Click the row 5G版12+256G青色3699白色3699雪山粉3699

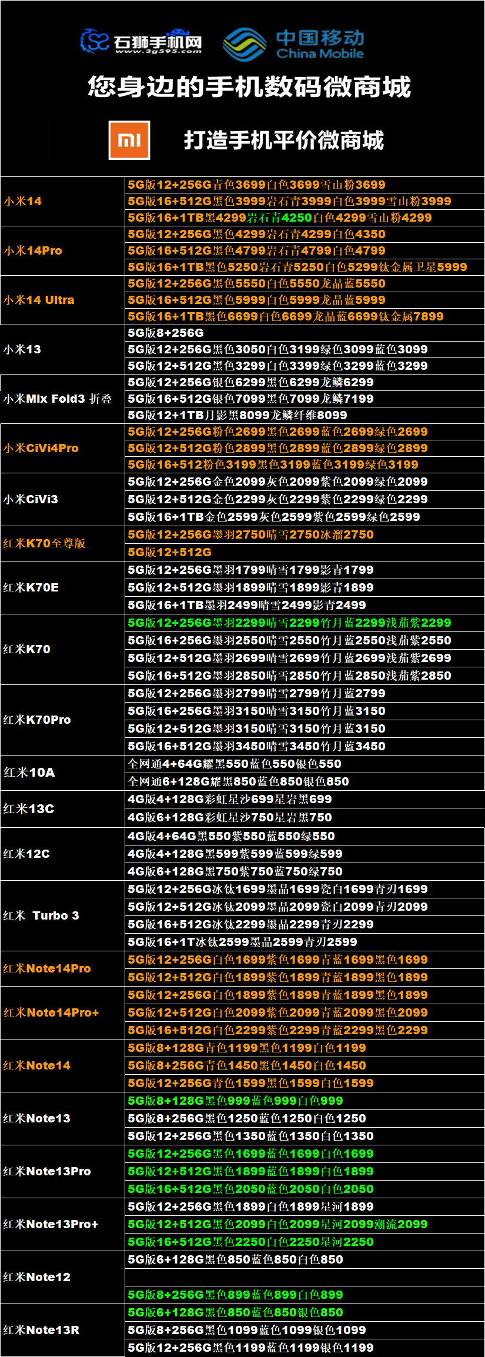305,185
